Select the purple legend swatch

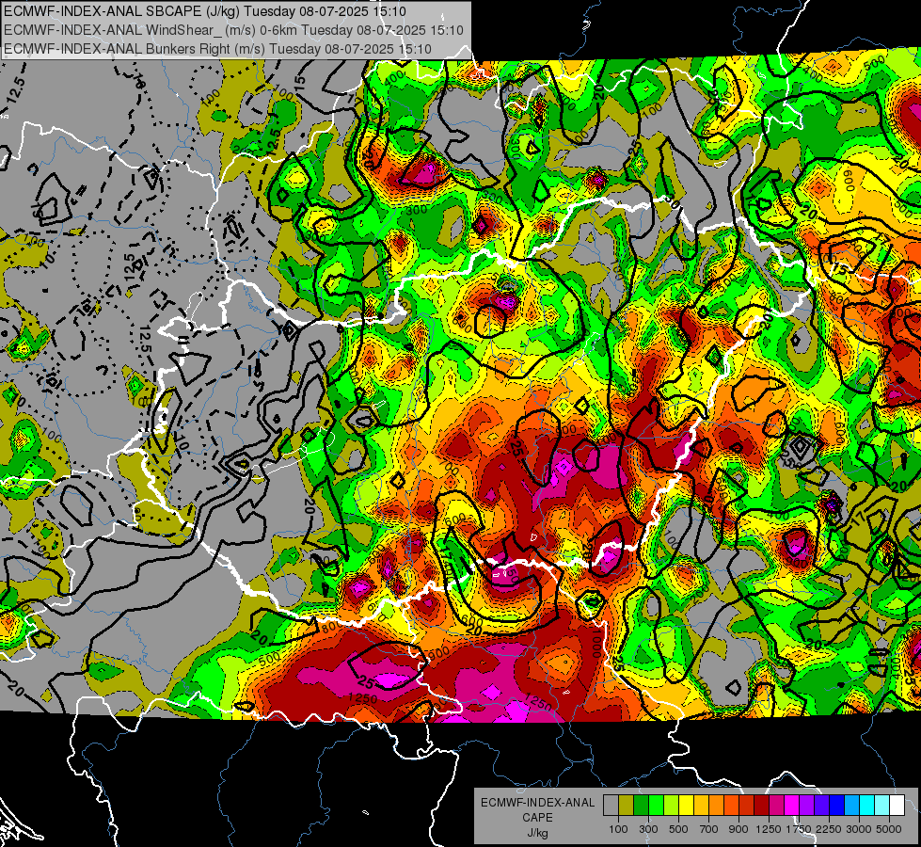point(807,805)
